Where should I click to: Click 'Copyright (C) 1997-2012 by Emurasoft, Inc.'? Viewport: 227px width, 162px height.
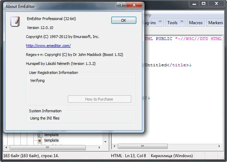click(63, 37)
